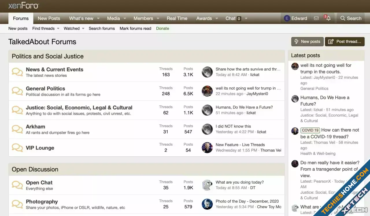Open the Media tab
The width and height of the screenshot is (370, 216).
pyautogui.click(x=113, y=18)
